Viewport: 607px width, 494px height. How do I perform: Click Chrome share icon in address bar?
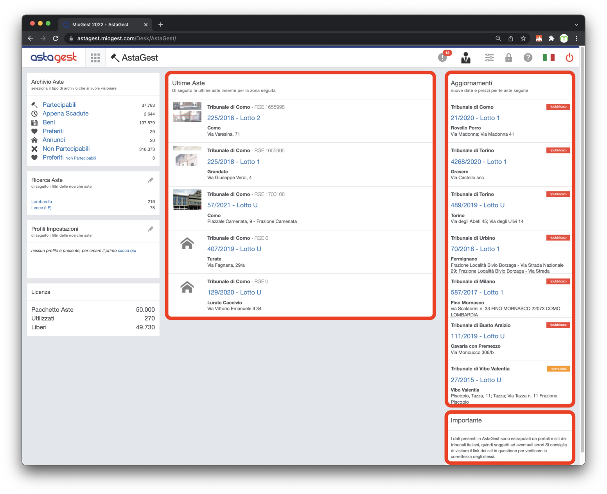tap(511, 38)
